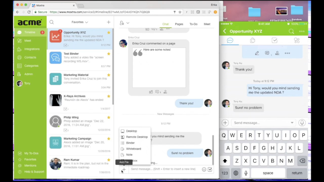Open Favorites link at sidebar bottom
The image size is (324, 182).
click(30, 159)
